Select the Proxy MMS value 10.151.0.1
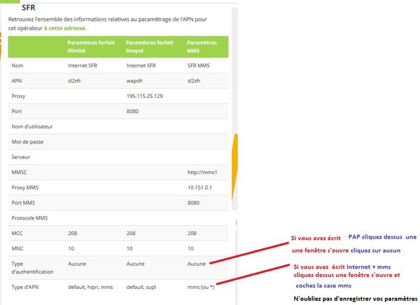The width and height of the screenshot is (420, 305). pos(200,187)
